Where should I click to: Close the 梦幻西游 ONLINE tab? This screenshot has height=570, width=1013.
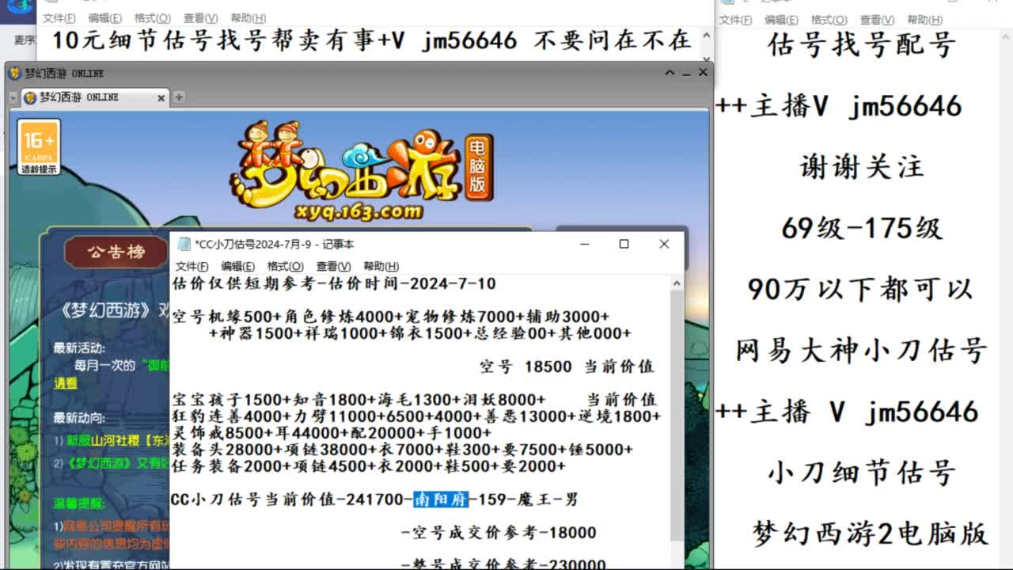tap(161, 98)
